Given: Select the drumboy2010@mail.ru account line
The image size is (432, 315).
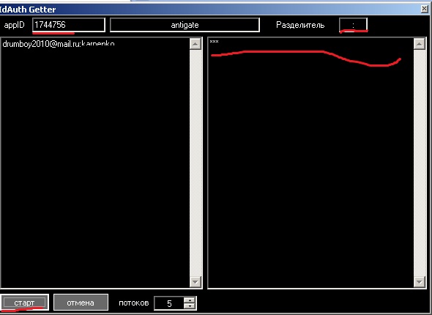Looking at the screenshot, I should (59, 44).
